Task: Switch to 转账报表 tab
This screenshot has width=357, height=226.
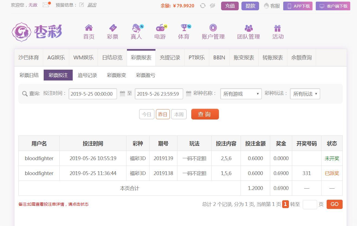Action: 273,57
